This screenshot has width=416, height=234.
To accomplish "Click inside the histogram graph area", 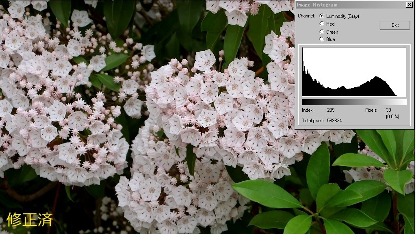I will (354, 71).
